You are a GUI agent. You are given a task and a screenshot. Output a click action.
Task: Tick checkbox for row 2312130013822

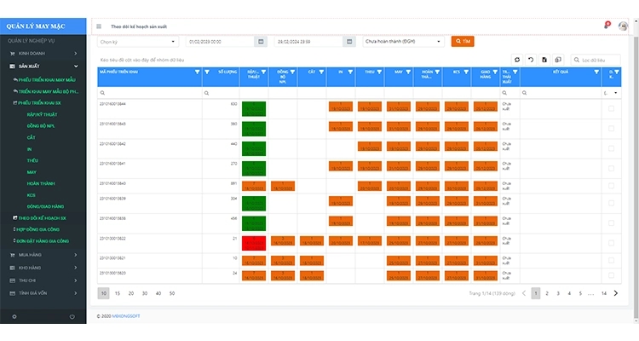pos(611,242)
